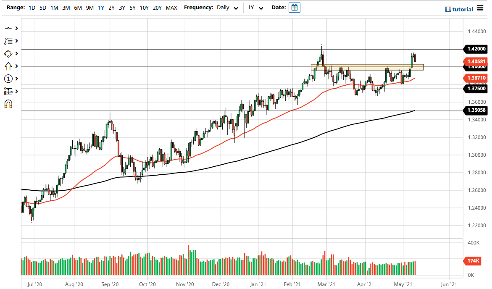Click the Jun '21 date axis label

point(449,284)
